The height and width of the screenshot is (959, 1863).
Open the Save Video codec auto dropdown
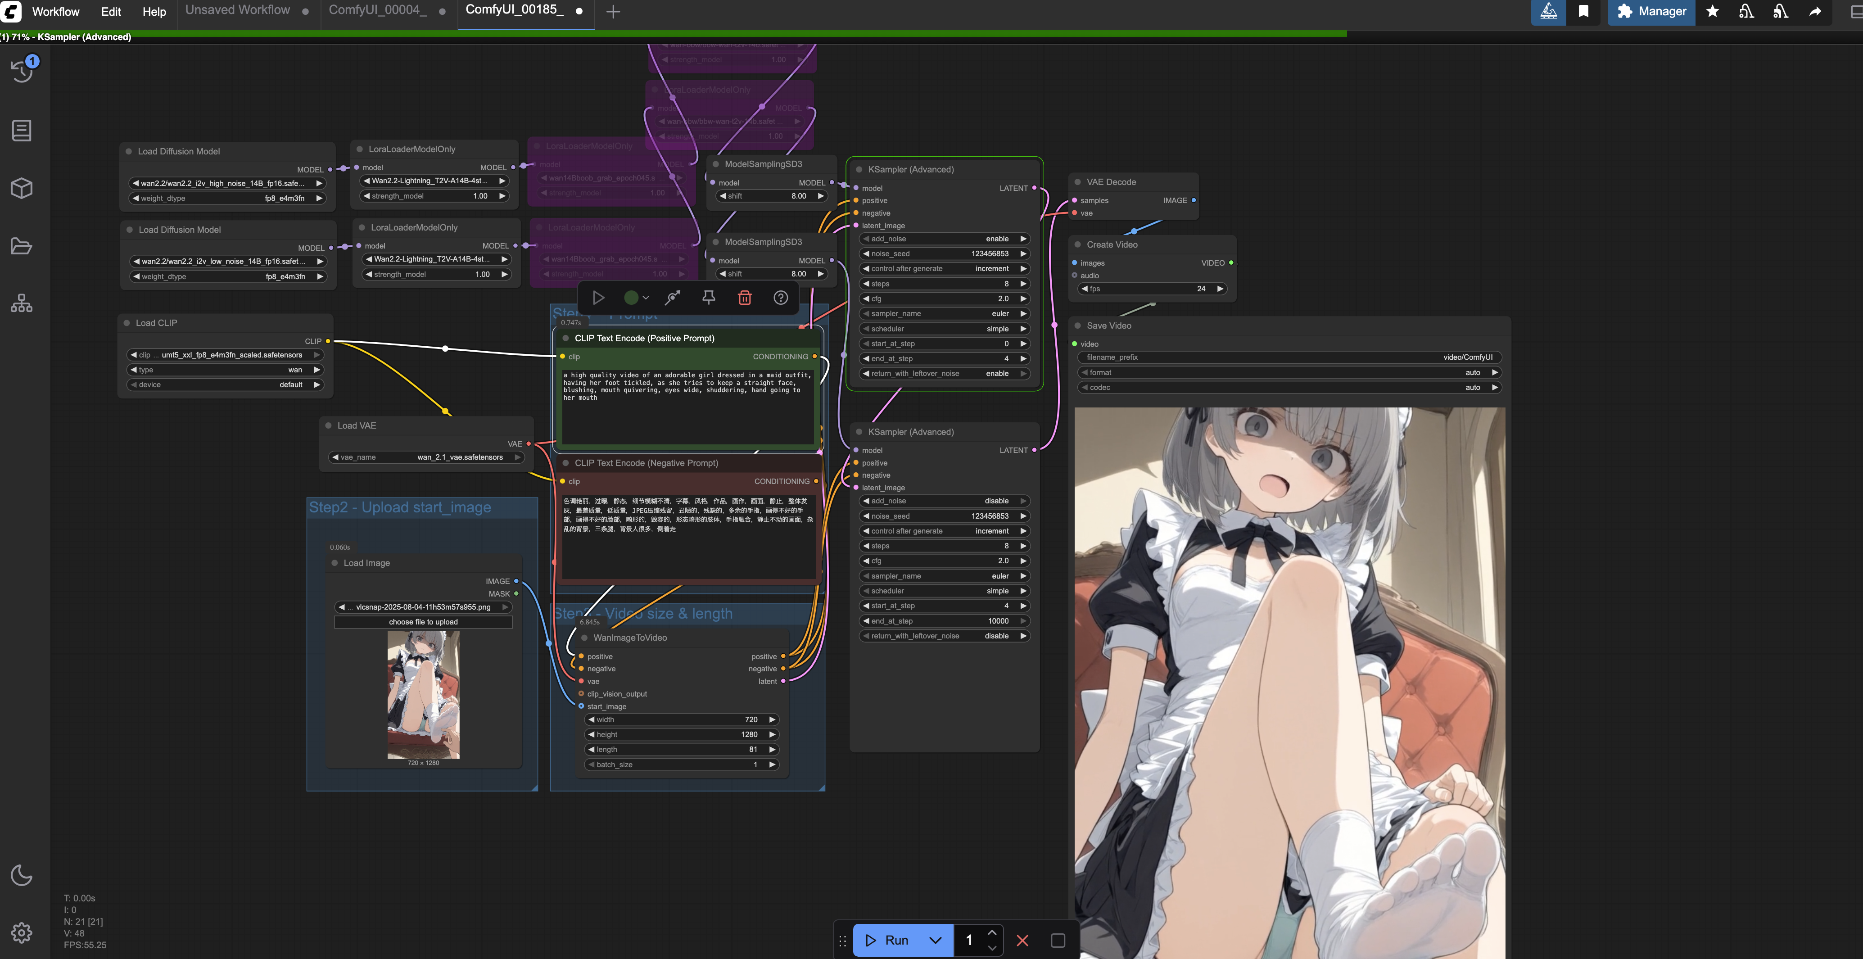click(1289, 388)
